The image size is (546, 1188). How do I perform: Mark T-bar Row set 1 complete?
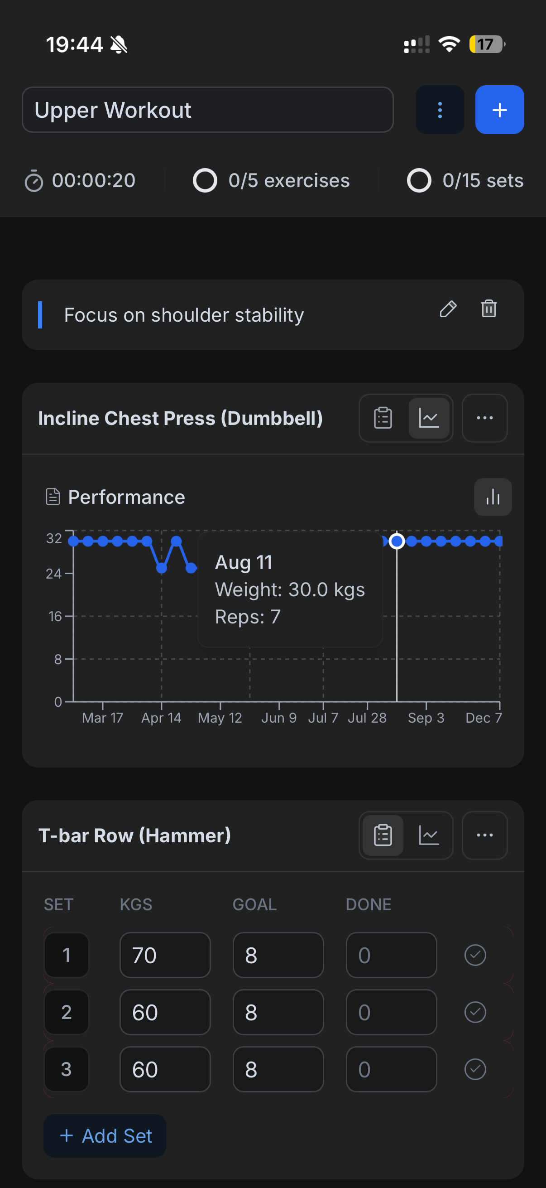(475, 955)
